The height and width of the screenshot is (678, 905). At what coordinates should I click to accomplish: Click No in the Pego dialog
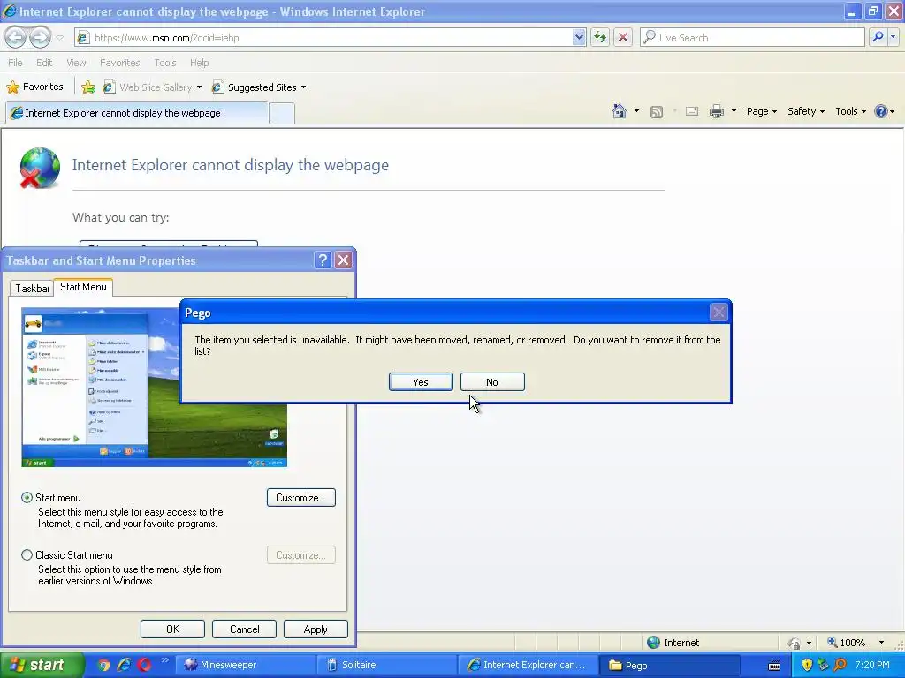(492, 381)
